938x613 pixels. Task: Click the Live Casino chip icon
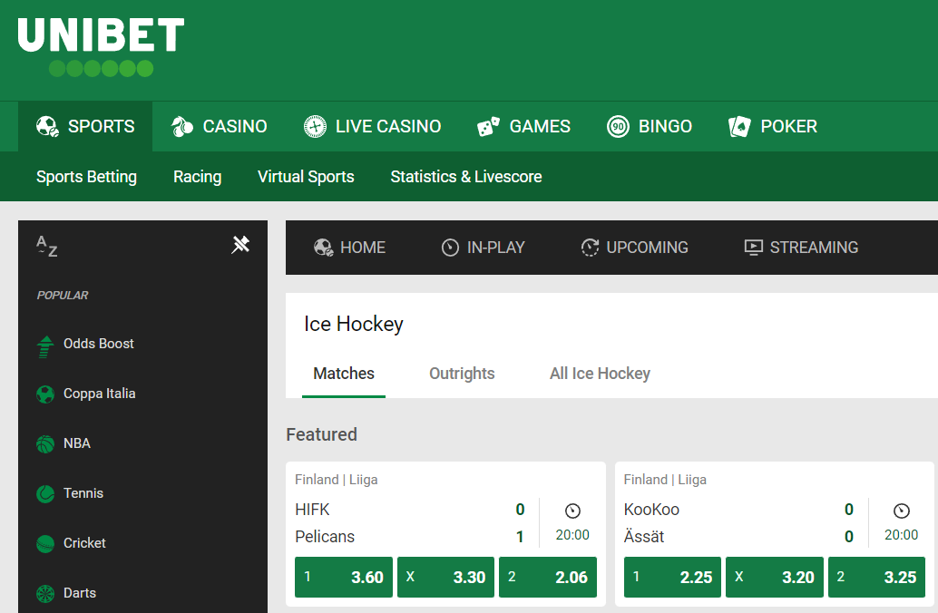coord(315,126)
